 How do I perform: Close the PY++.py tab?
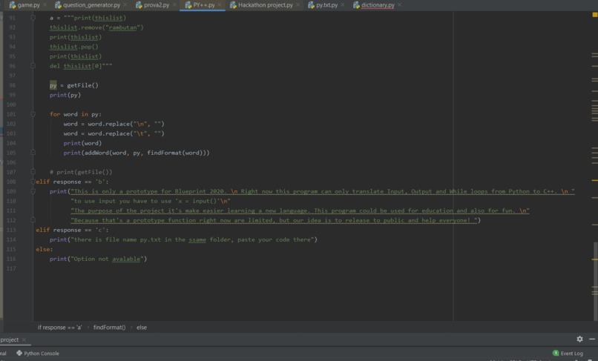[220, 5]
